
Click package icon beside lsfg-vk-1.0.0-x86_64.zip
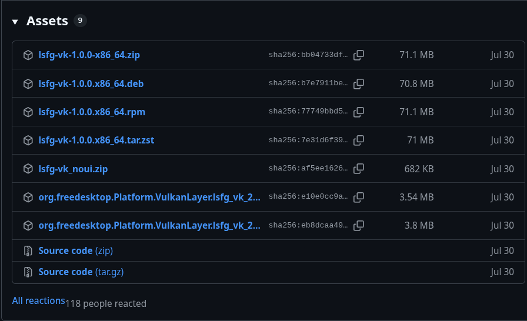point(28,55)
